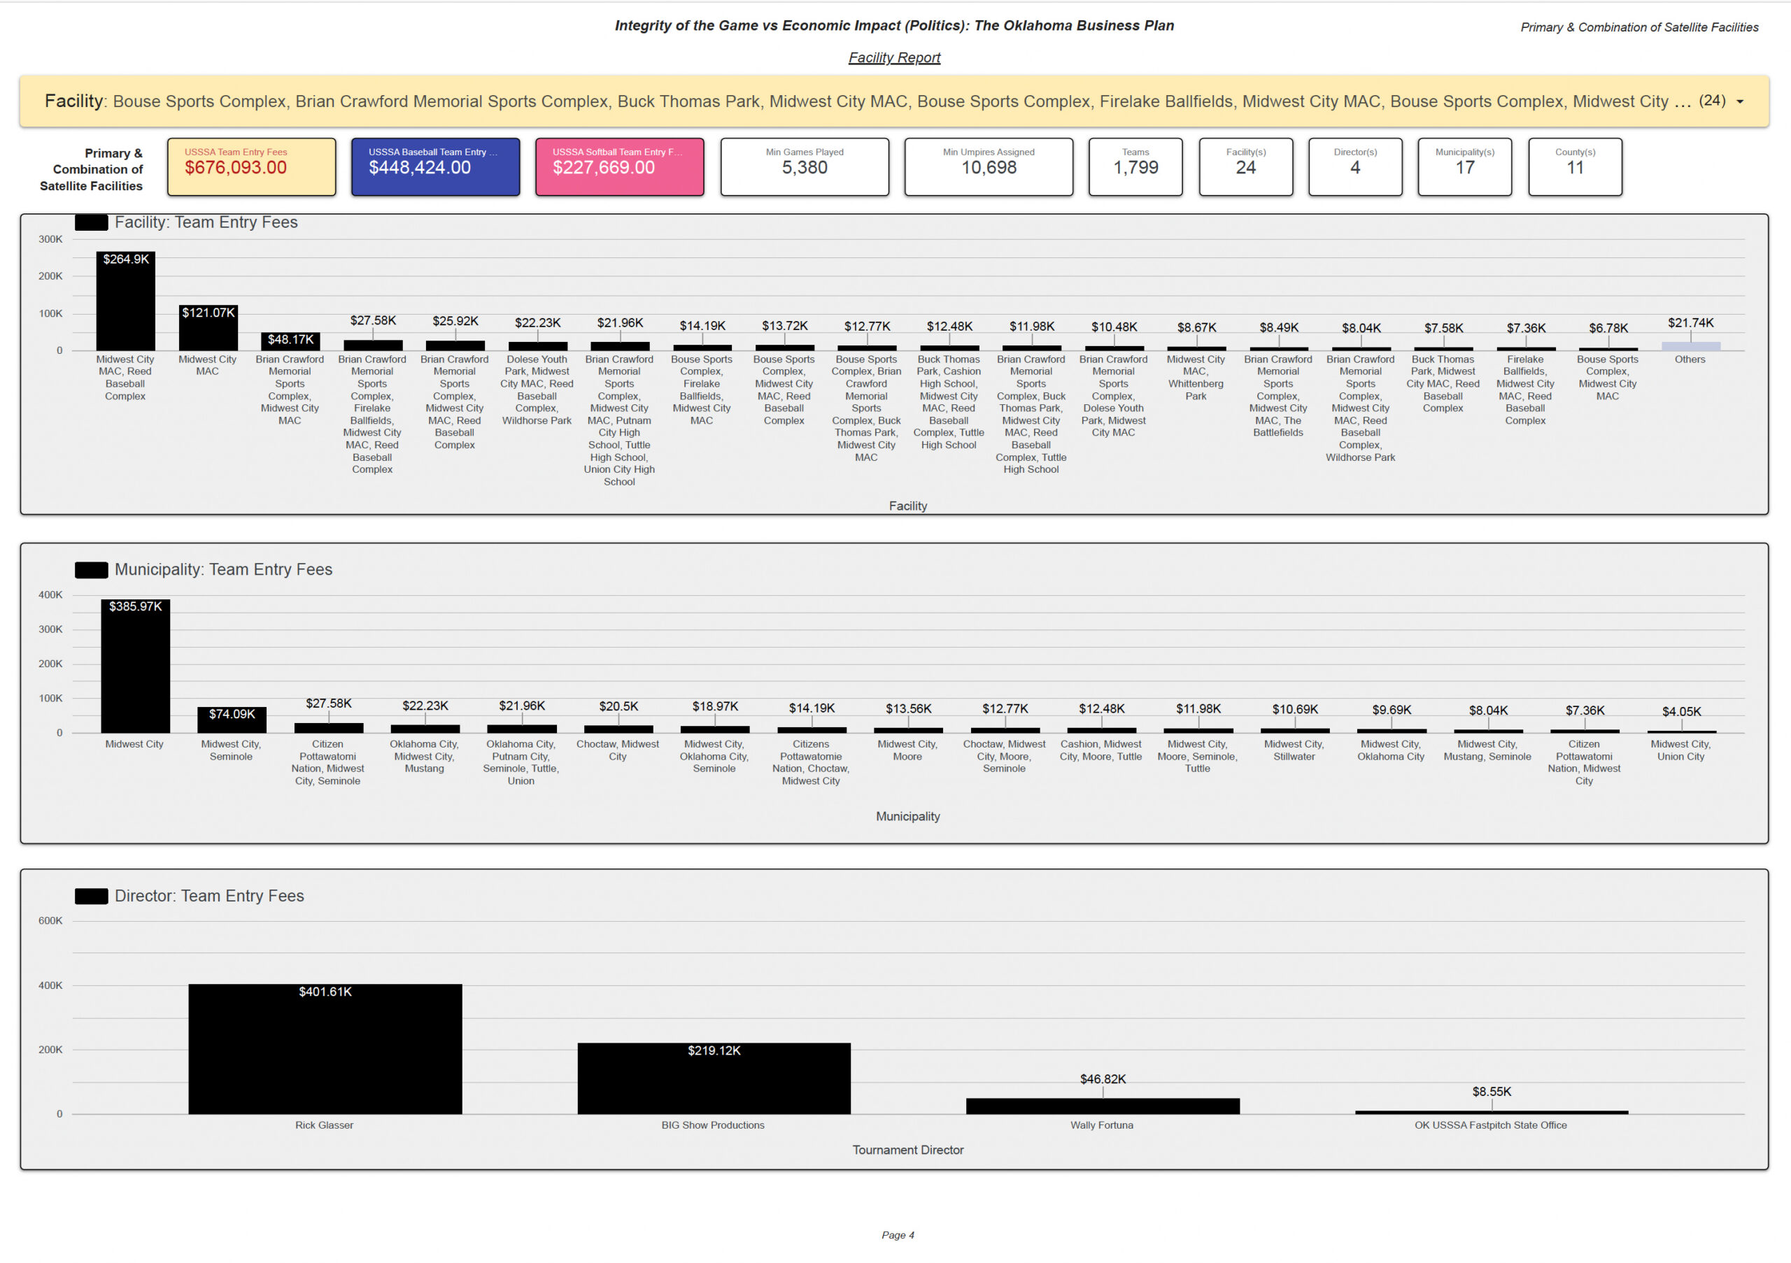Click the 'Integrity of the Game' report title
1791x1263 pixels.
[x=894, y=26]
